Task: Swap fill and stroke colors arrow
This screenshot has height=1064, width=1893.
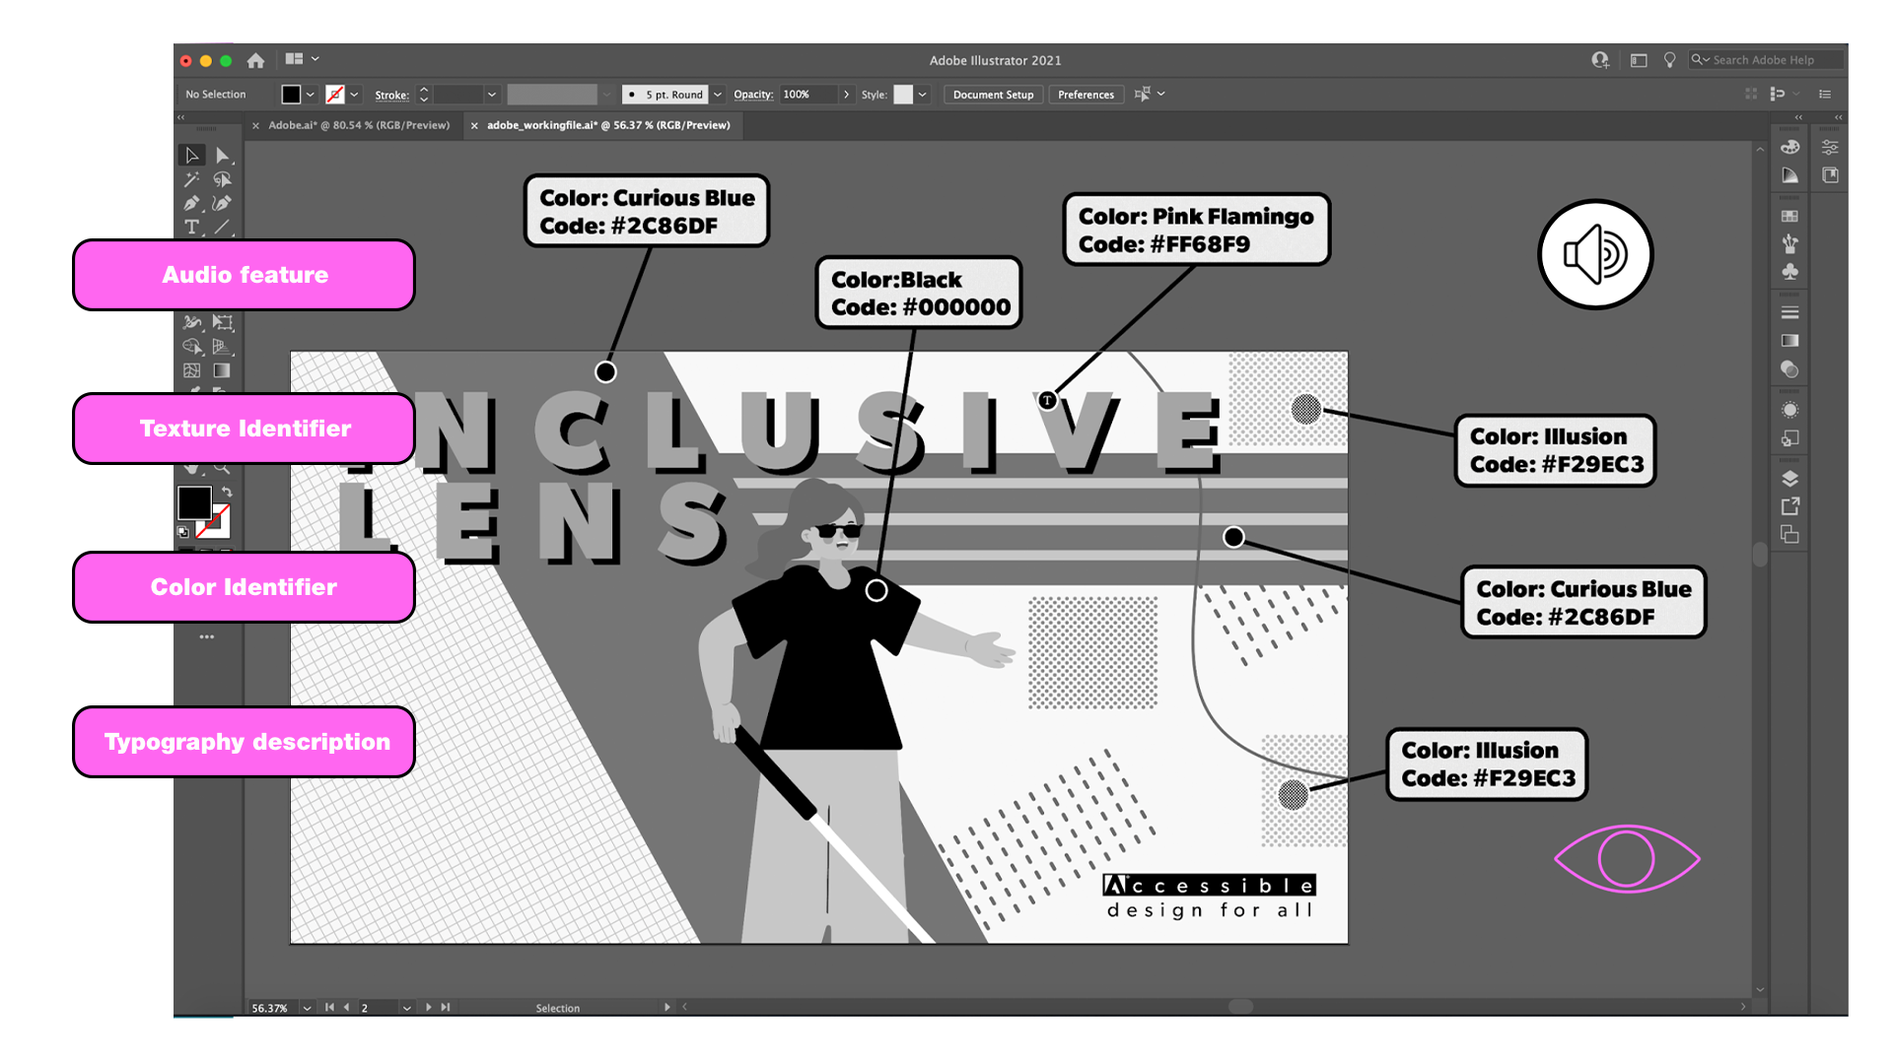Action: click(x=228, y=491)
